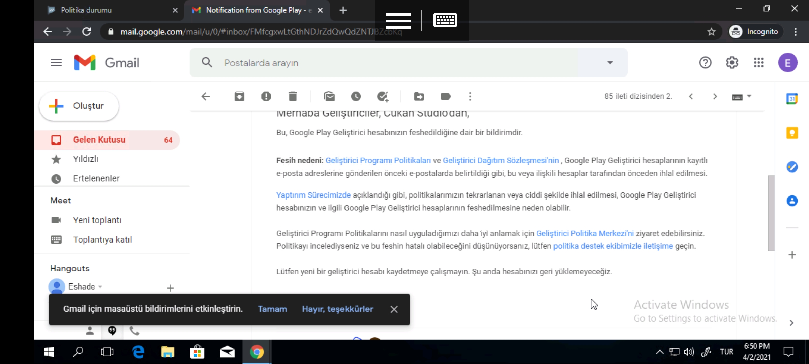This screenshot has height=364, width=809.
Task: Archive this email
Action: (x=239, y=97)
